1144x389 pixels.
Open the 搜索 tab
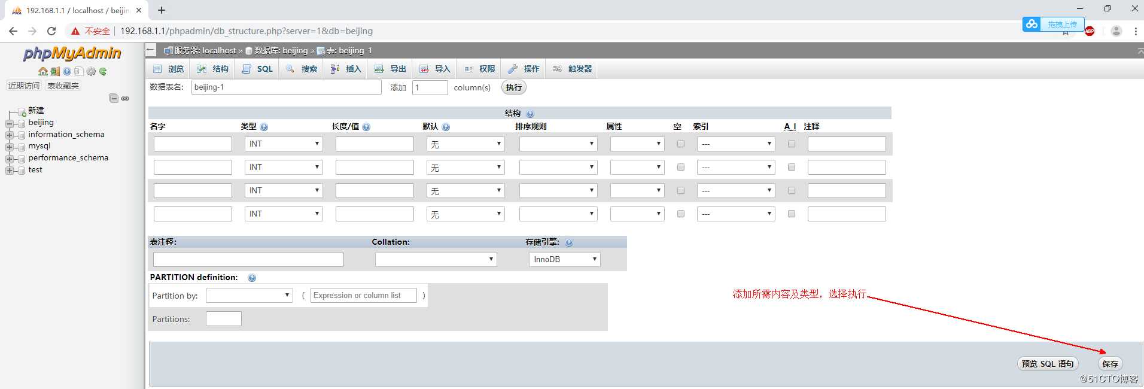pos(302,69)
